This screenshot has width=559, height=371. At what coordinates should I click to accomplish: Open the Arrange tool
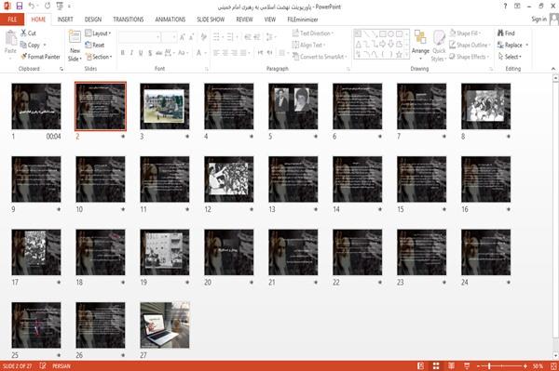tap(420, 44)
